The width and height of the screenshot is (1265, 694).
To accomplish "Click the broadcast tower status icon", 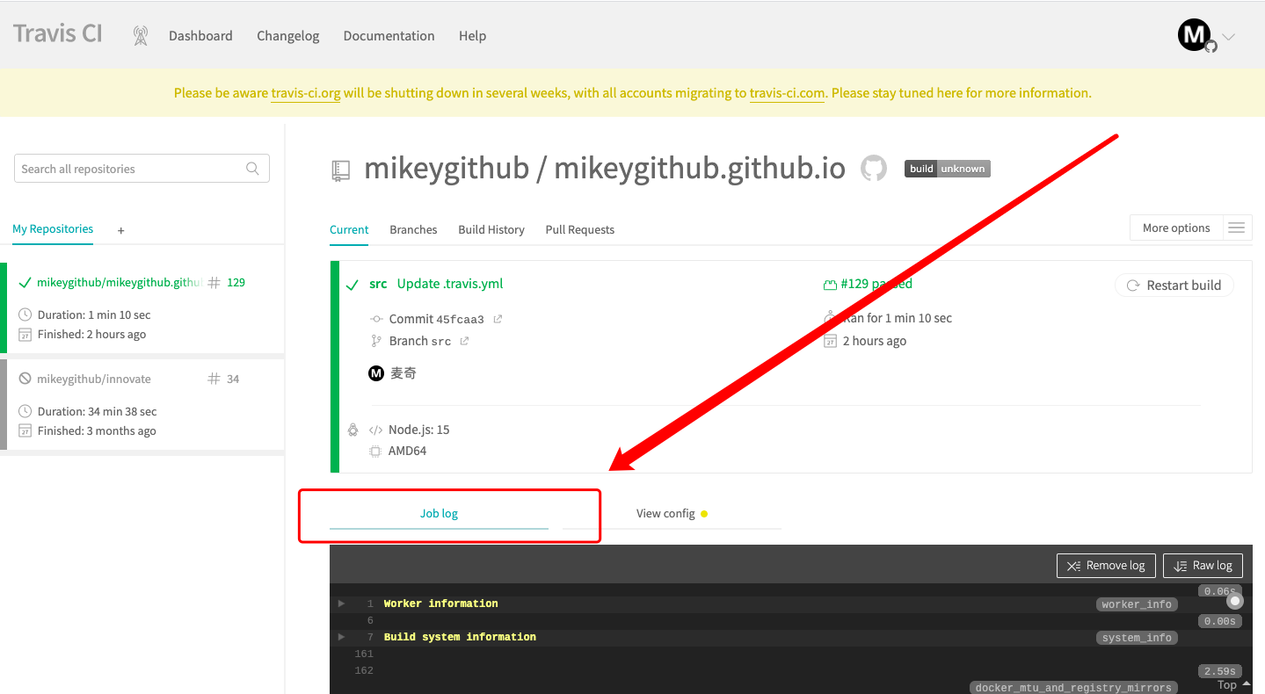I will pos(141,36).
